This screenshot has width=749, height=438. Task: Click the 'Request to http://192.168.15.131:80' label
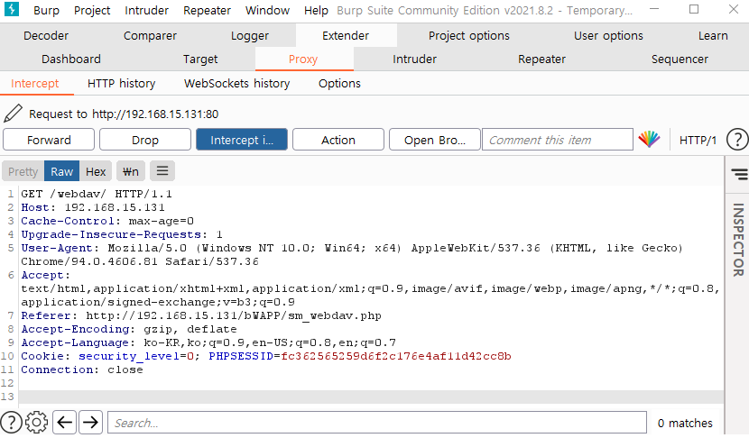tap(124, 114)
